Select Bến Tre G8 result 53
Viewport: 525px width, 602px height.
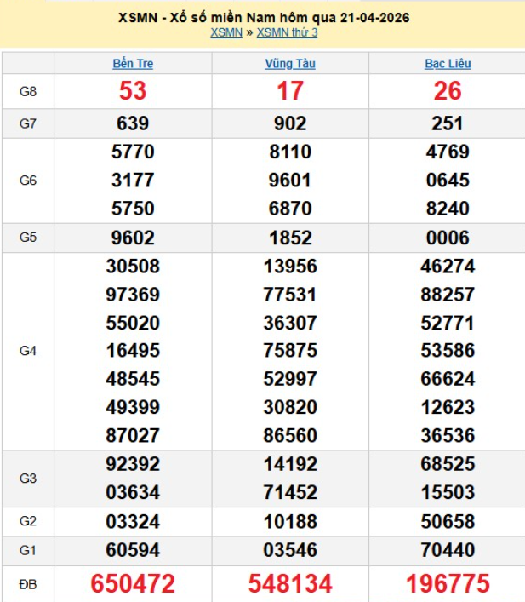(x=133, y=92)
